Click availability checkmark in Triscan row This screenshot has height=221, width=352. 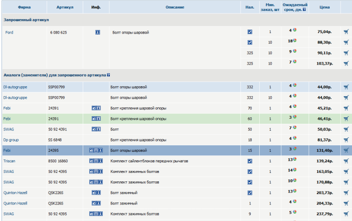pyautogui.click(x=250, y=161)
